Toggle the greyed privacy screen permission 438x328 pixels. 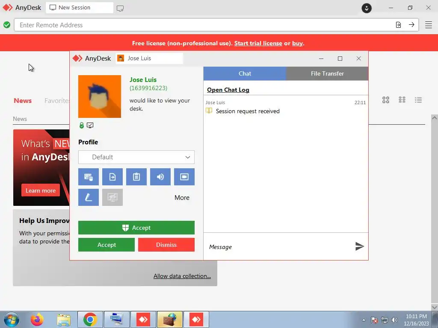click(x=112, y=197)
